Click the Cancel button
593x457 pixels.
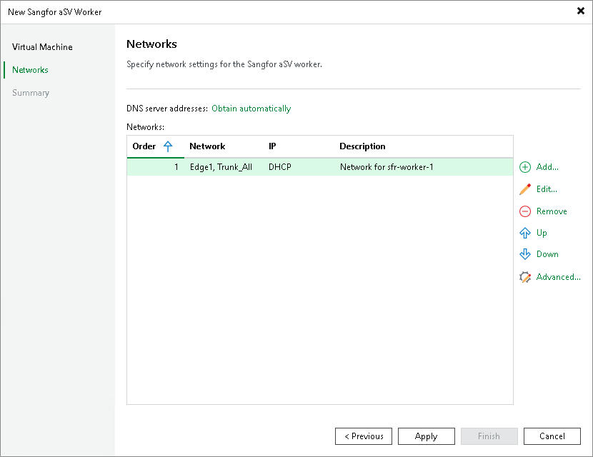552,436
